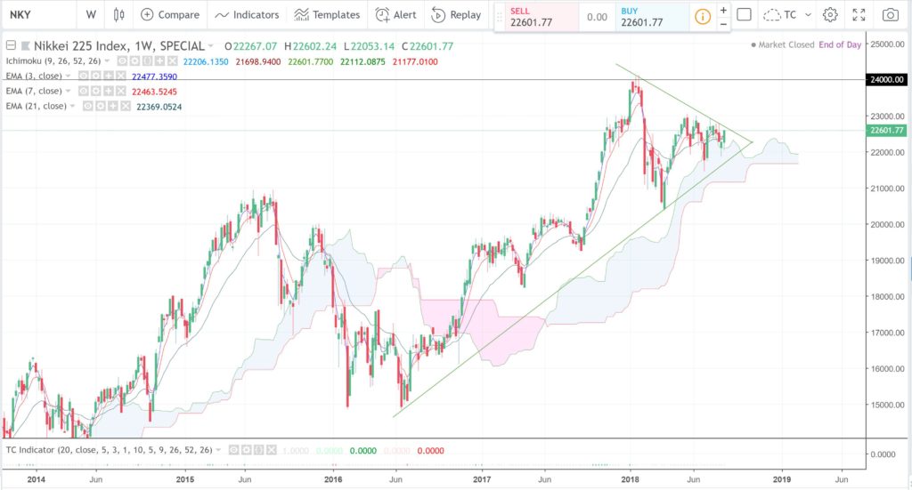
Task: Click the SELL 22601.77 button
Action: click(542, 17)
